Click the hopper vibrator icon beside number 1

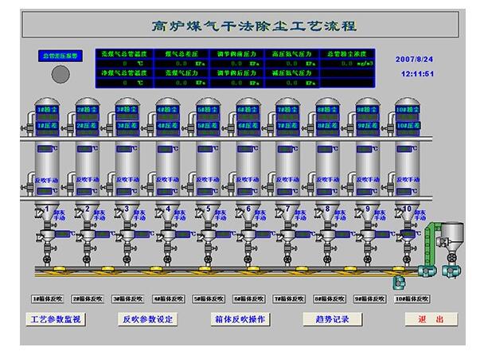39,213
